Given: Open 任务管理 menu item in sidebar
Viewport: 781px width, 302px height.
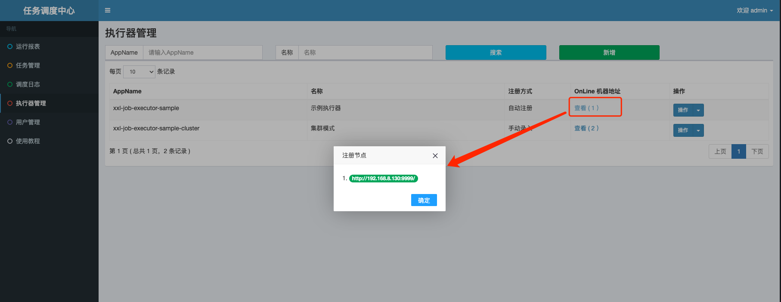Looking at the screenshot, I should click(28, 65).
